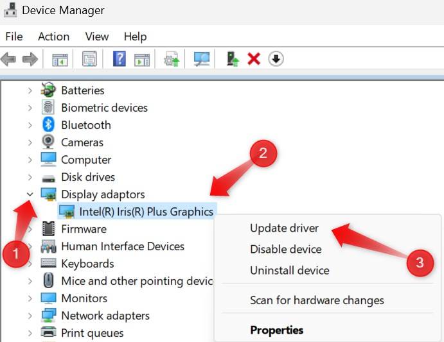The image size is (444, 342).
Task: Select the Display adaptors label
Action: (103, 195)
